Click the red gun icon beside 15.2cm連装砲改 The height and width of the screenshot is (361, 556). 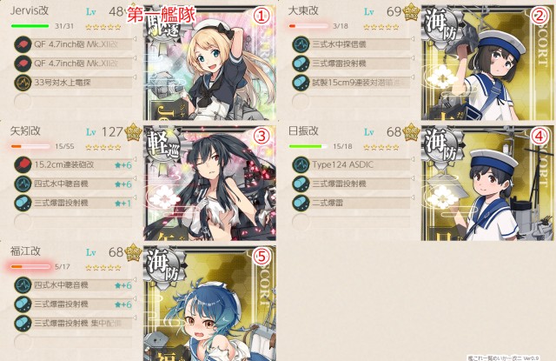click(x=23, y=164)
